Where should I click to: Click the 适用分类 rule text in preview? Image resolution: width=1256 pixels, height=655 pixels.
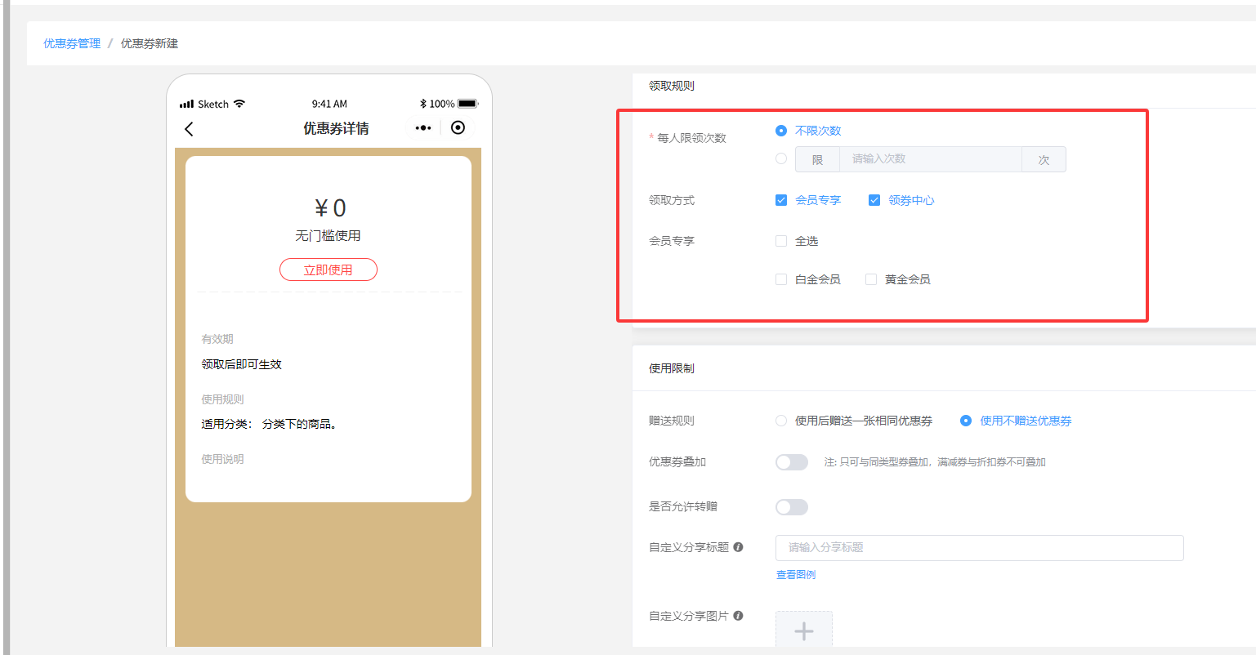(269, 424)
